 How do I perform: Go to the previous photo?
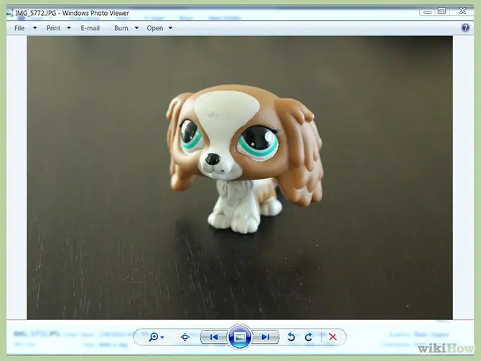tap(214, 337)
